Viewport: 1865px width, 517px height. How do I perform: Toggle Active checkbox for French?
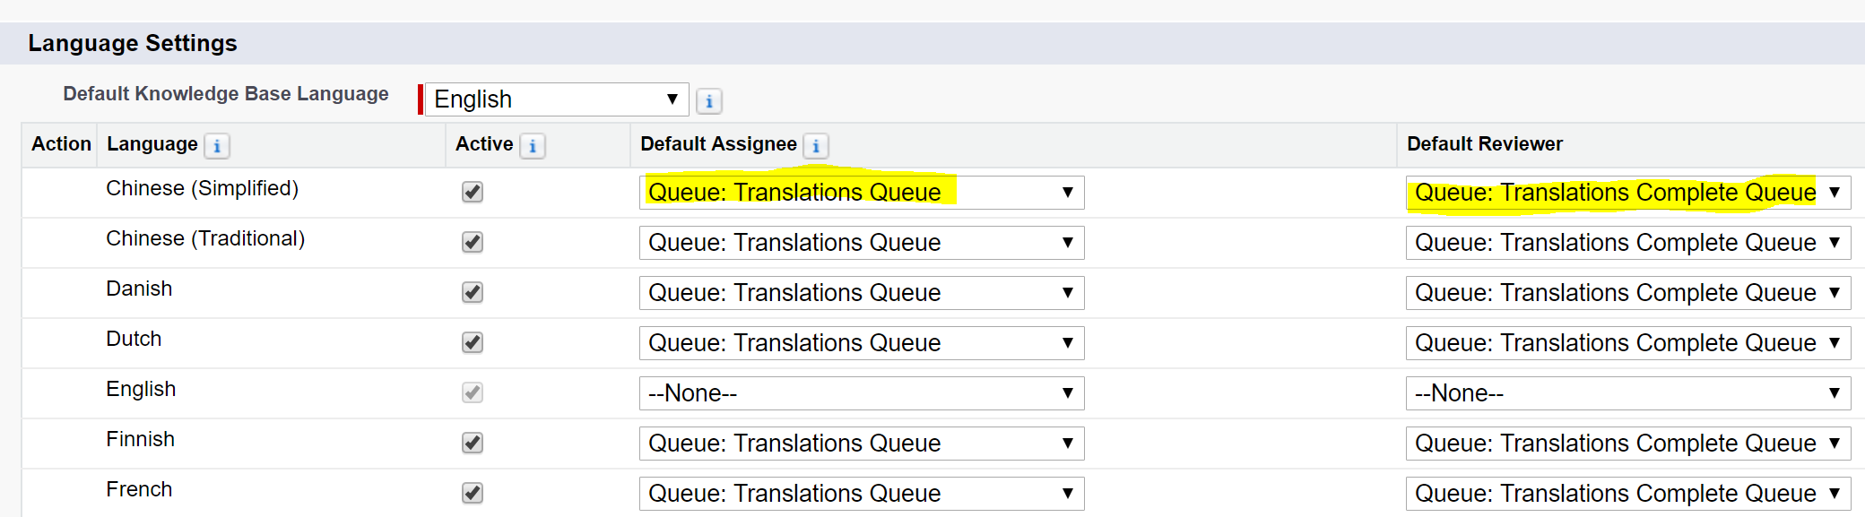(473, 493)
